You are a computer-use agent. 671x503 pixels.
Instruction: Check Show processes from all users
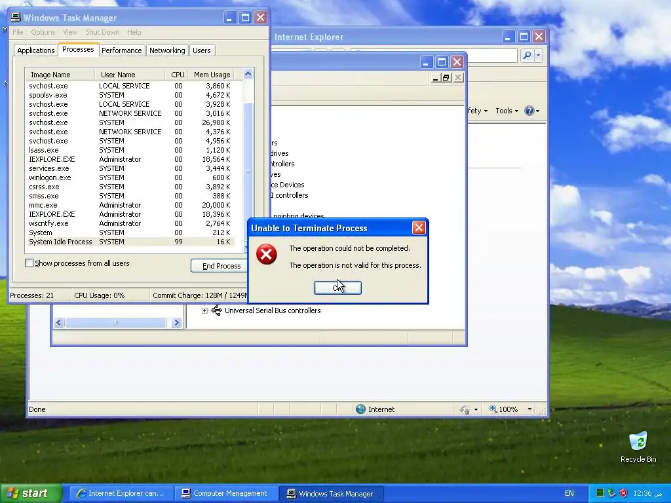point(29,263)
